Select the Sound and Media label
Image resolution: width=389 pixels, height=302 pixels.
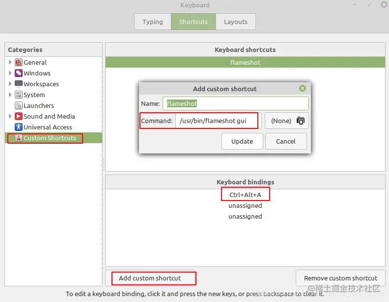tap(49, 116)
